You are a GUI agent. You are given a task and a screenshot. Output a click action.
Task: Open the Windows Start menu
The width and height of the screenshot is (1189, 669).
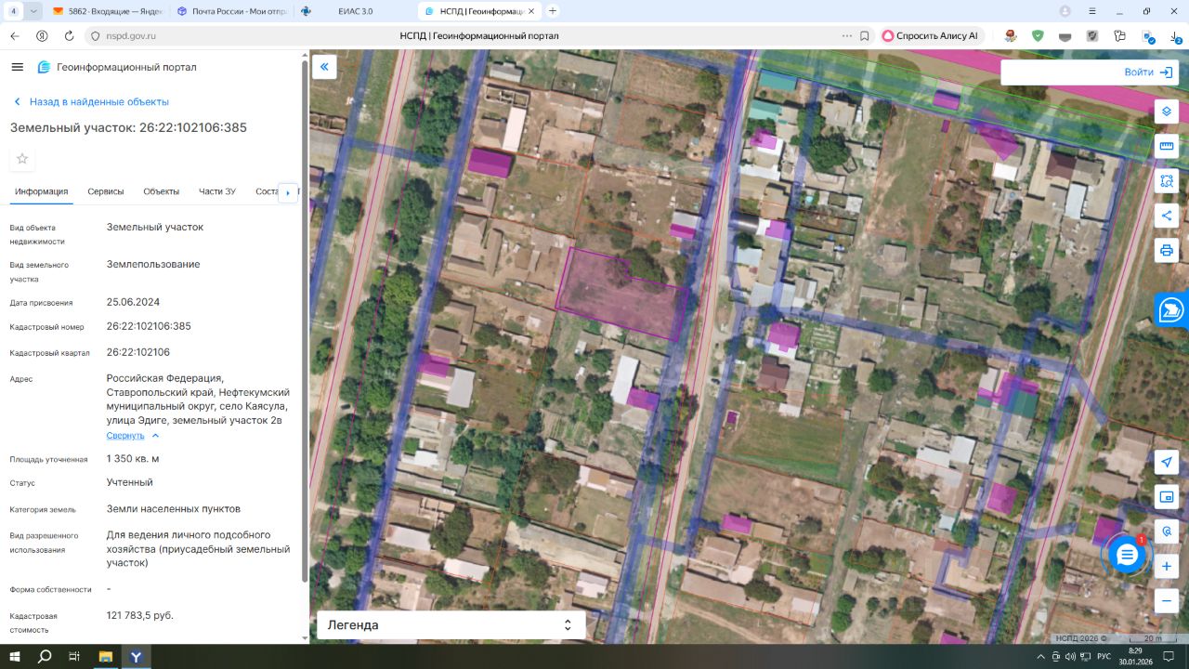point(15,656)
